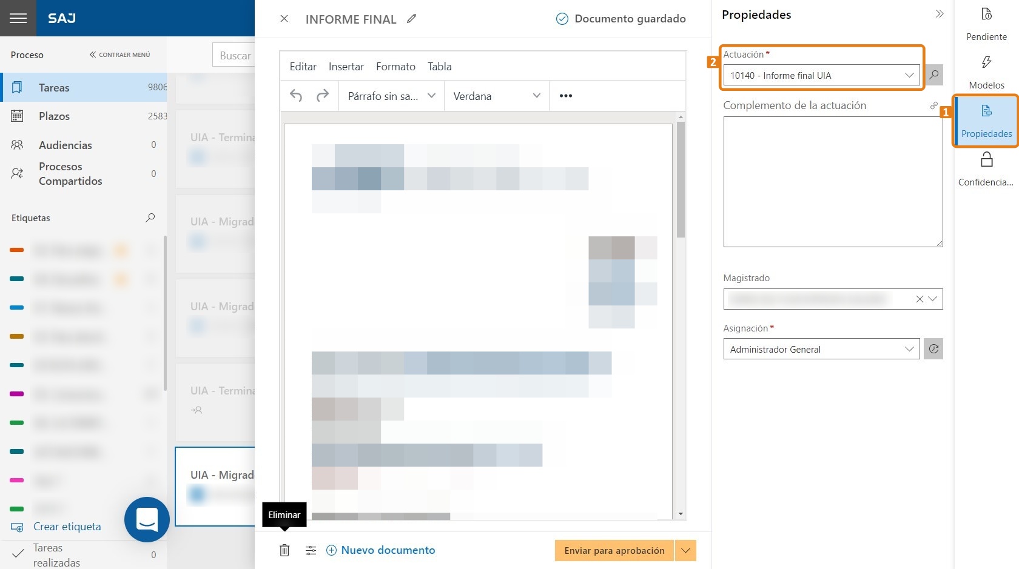Go to Tareas in sidebar
This screenshot has width=1019, height=569.
coord(84,87)
